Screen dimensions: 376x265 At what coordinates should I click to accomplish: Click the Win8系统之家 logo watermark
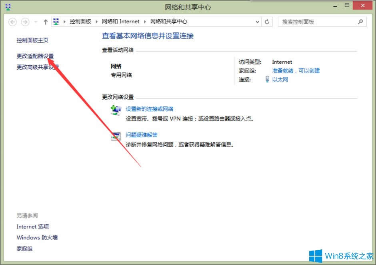[x=341, y=255]
